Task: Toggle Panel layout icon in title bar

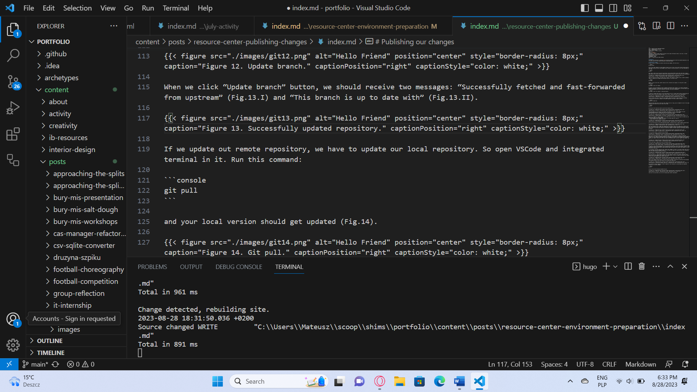Action: tap(599, 8)
